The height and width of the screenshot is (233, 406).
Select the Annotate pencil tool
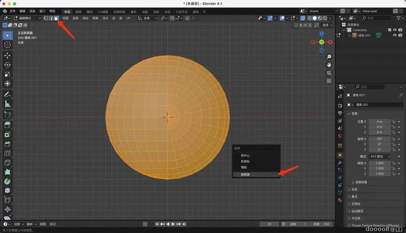(7, 94)
